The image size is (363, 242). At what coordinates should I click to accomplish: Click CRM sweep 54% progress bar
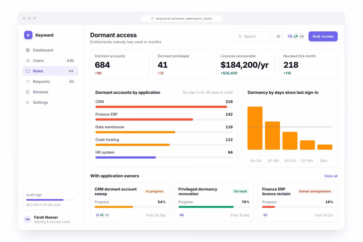click(x=130, y=207)
